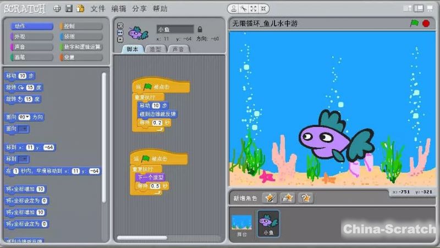Set rotation style to left-right flip only
The height and width of the screenshot is (248, 440).
(120, 32)
